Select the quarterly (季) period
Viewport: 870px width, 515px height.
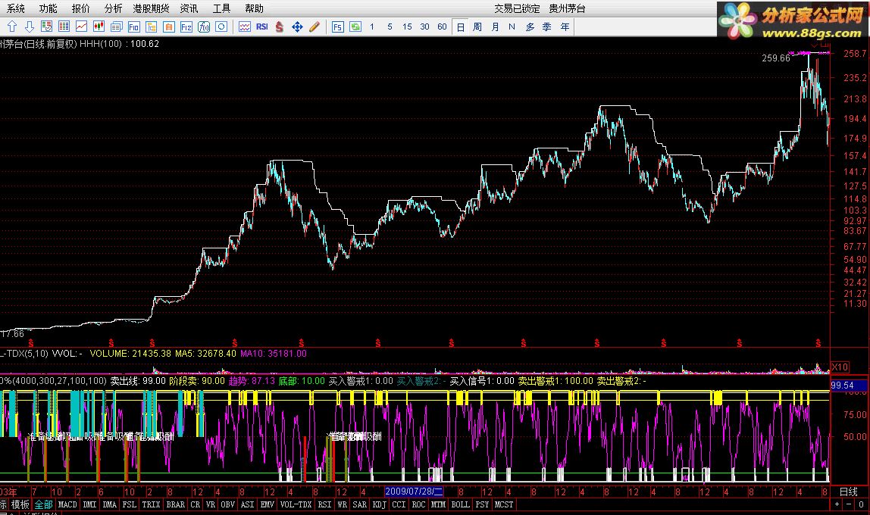coord(547,27)
